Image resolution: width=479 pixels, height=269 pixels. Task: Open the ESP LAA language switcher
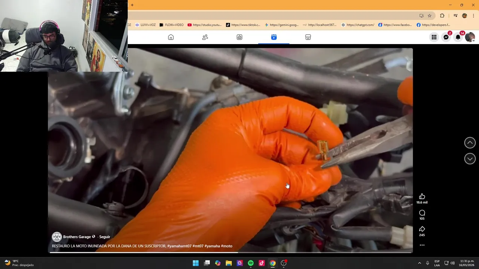437,263
